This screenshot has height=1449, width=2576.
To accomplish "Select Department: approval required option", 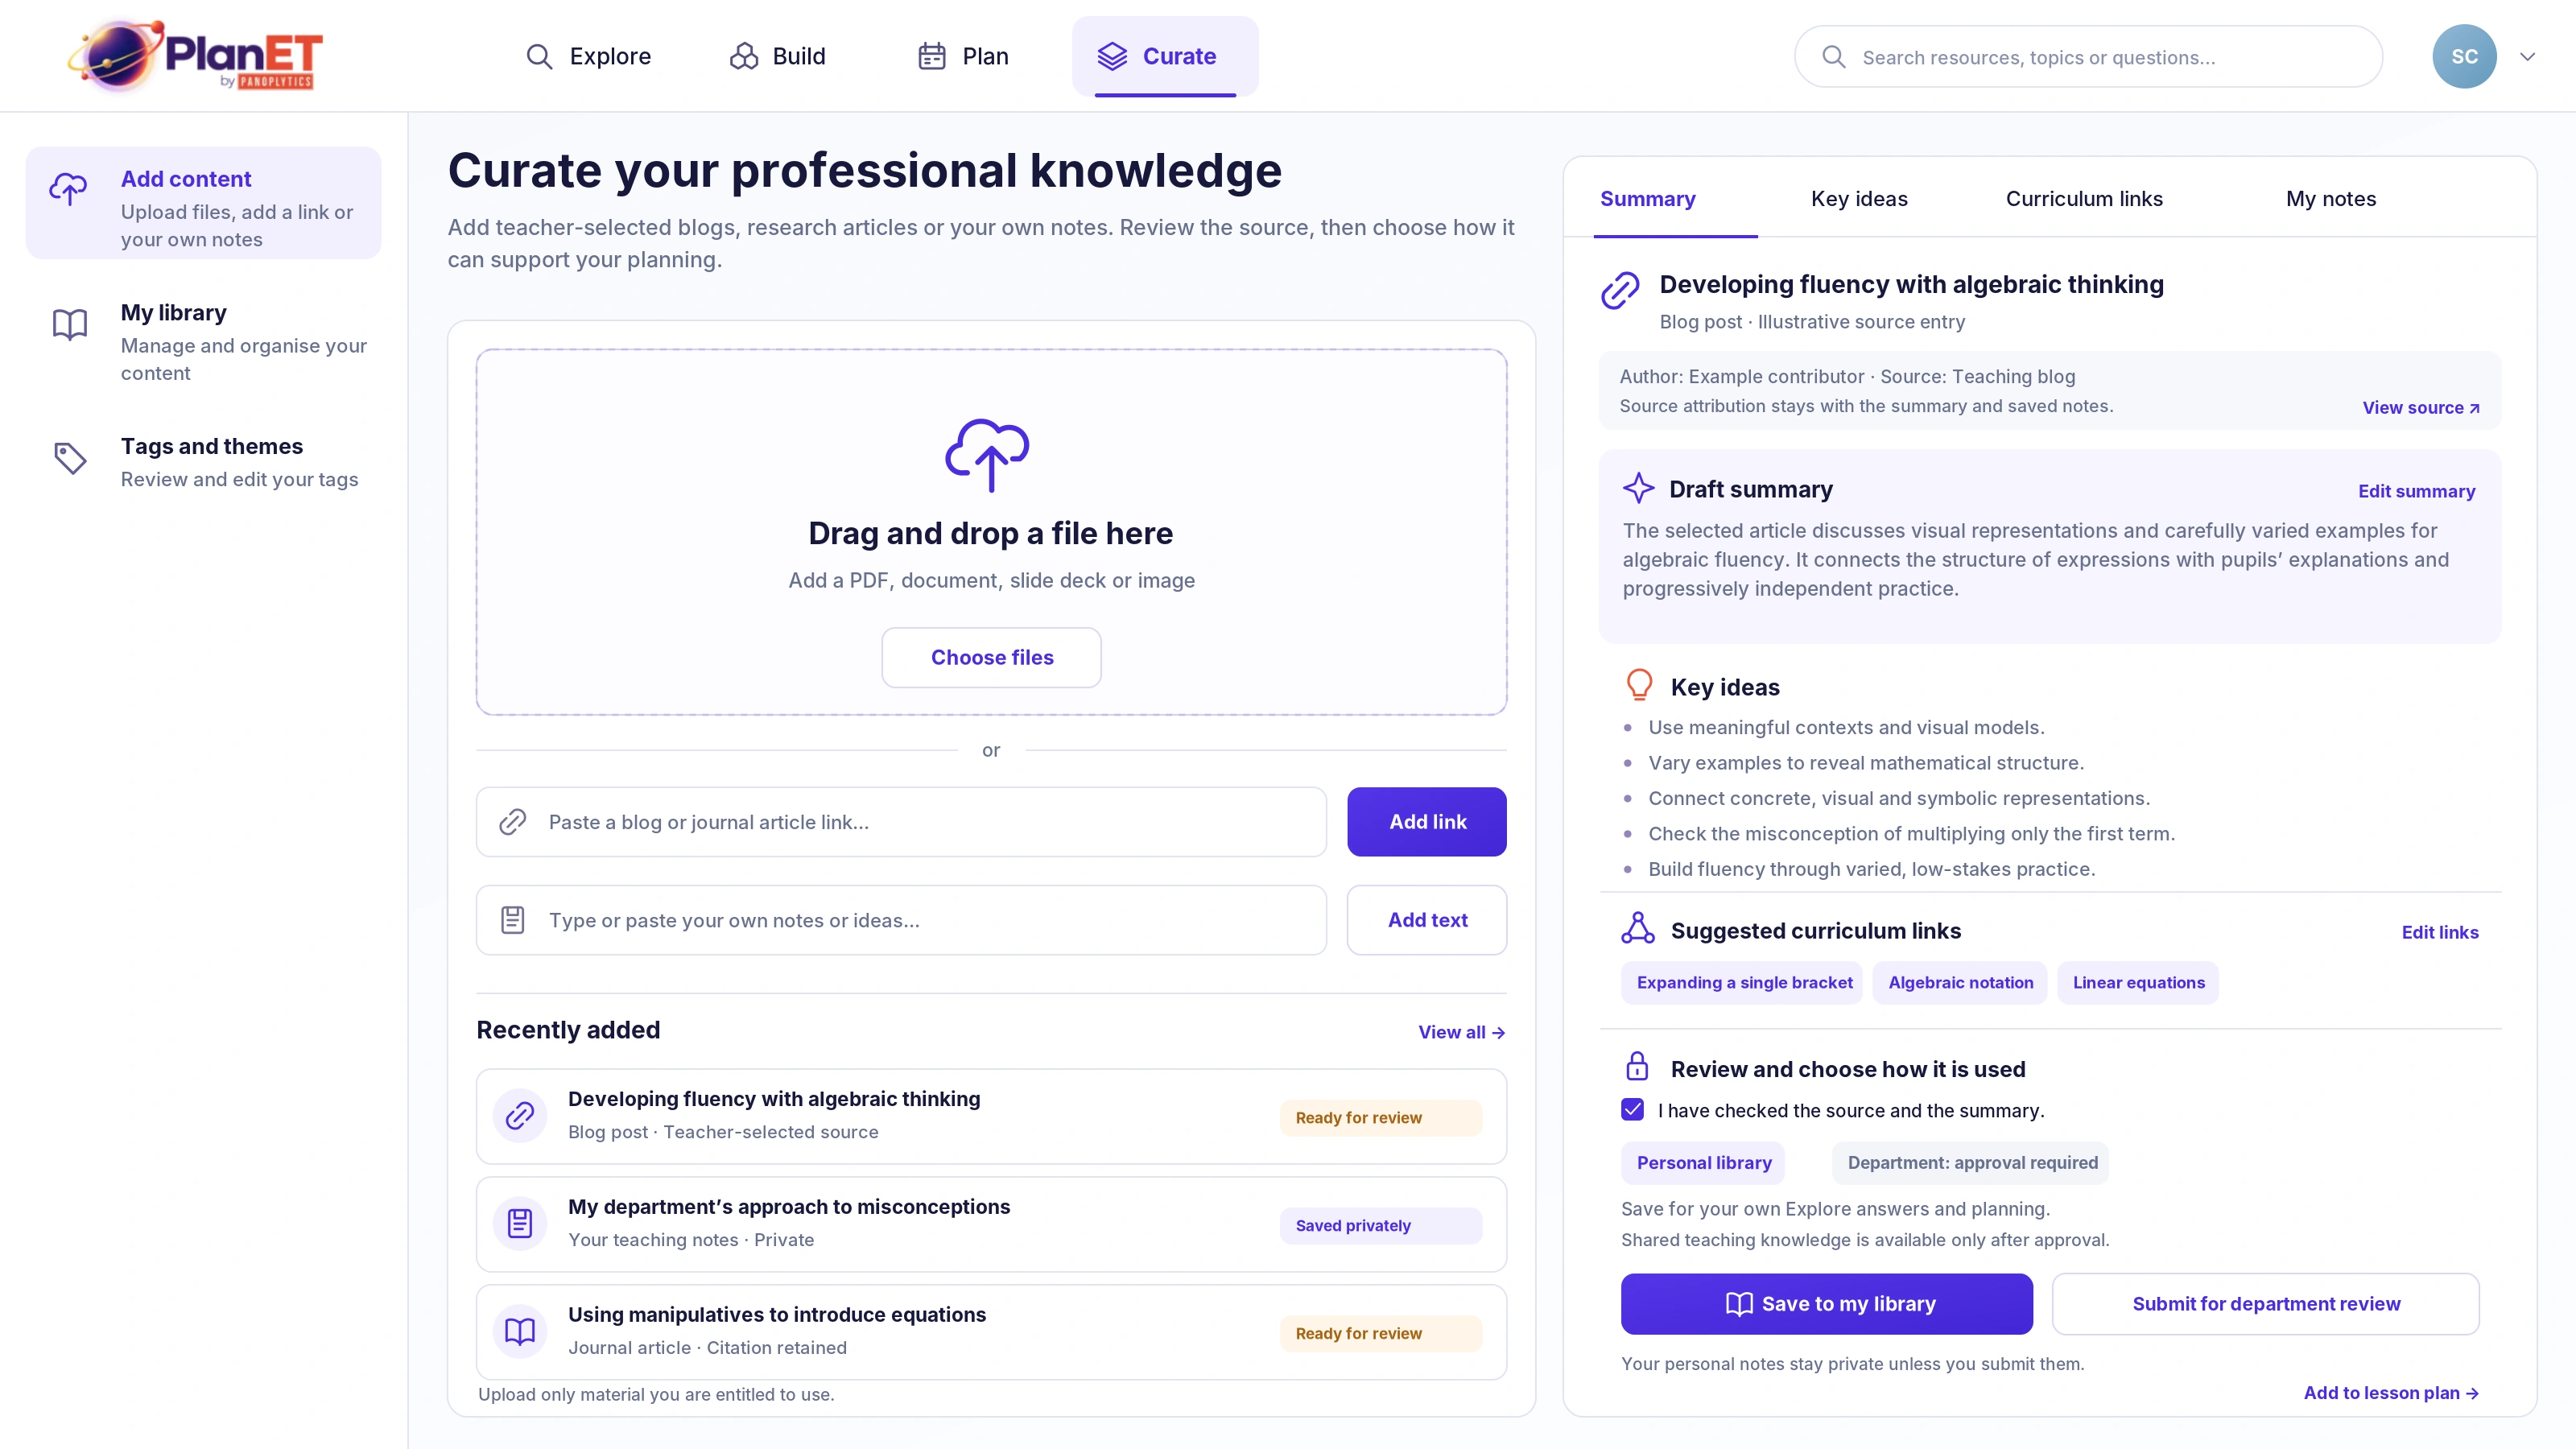I will pos(1971,1163).
